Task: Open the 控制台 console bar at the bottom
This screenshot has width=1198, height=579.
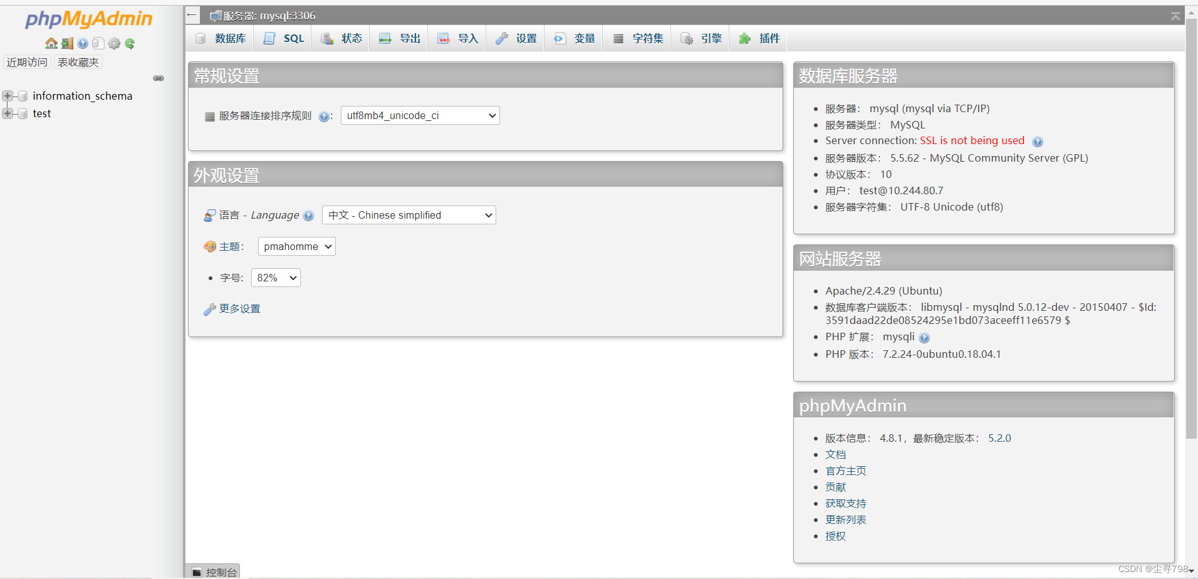Action: click(x=214, y=571)
